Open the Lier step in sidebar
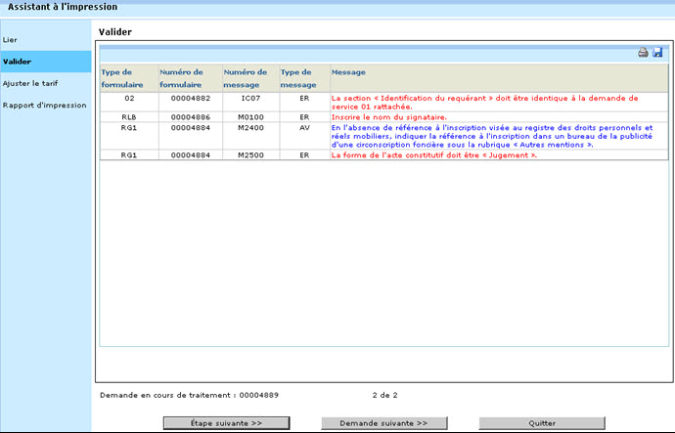Viewport: 675px width, 433px height. 10,40
